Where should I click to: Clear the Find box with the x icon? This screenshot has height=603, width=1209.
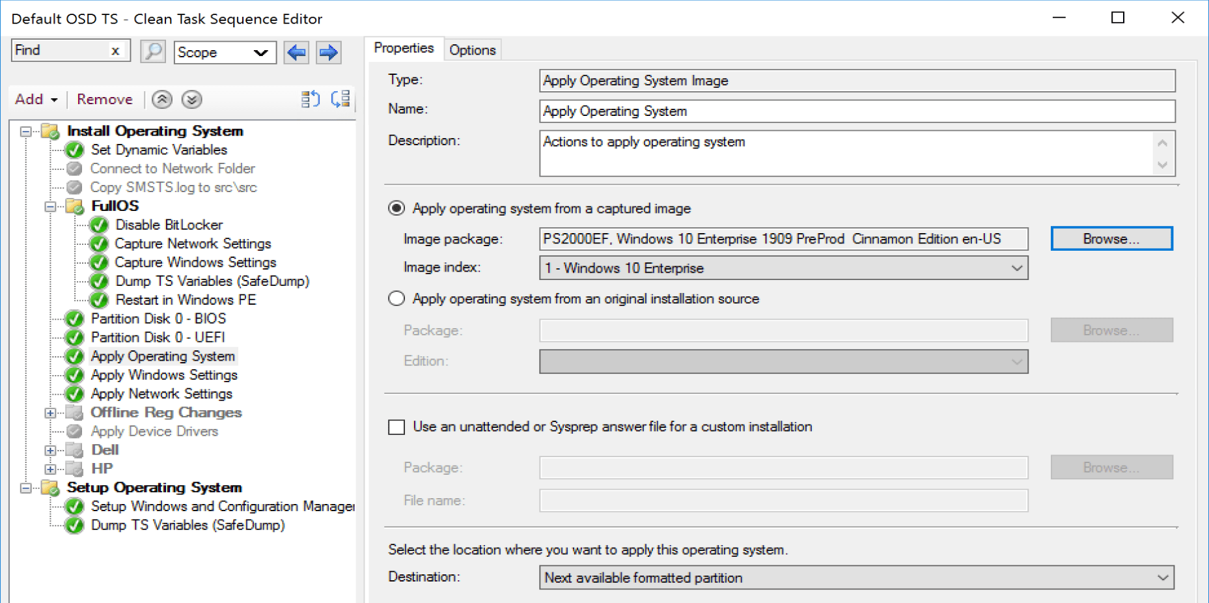coord(116,50)
